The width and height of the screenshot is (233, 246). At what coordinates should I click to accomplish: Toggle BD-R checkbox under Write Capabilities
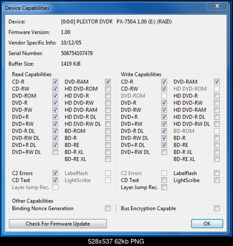tap(216, 138)
